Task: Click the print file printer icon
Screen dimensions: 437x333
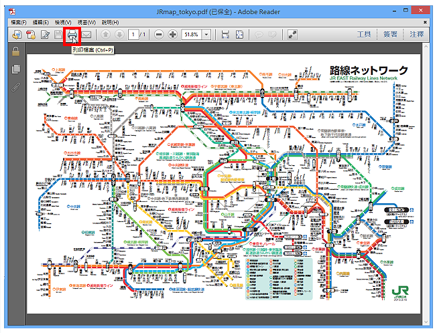Action: pyautogui.click(x=72, y=35)
